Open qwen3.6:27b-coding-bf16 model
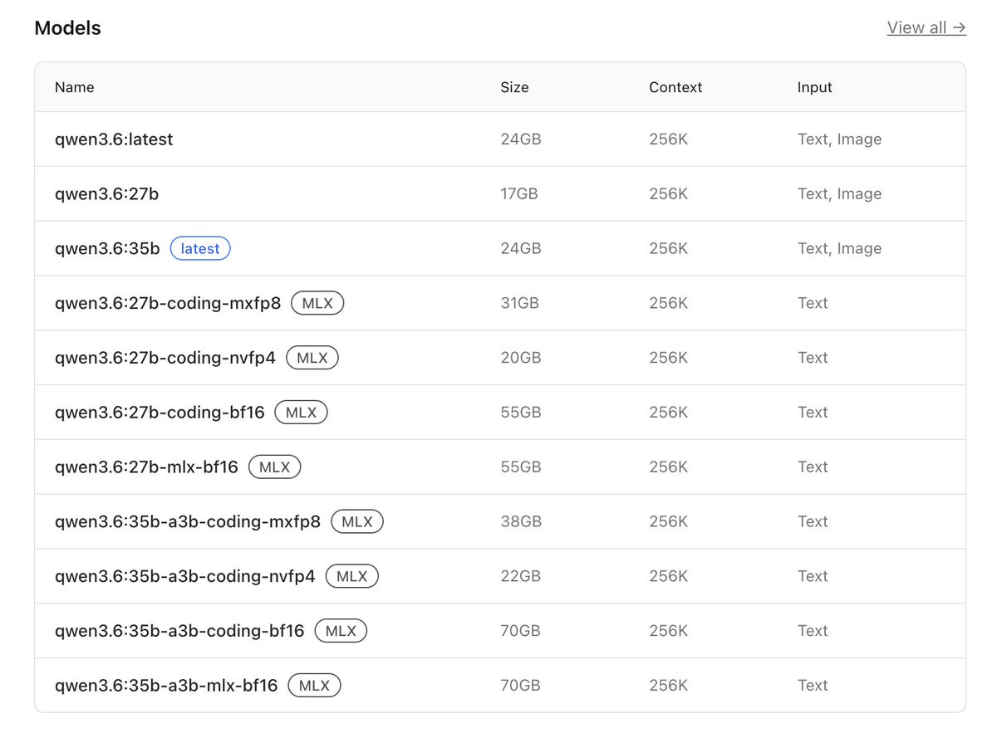This screenshot has height=738, width=997. 160,413
